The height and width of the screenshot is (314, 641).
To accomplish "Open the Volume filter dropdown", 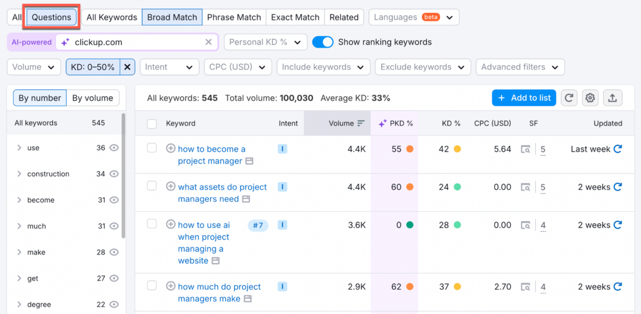I will click(x=34, y=67).
